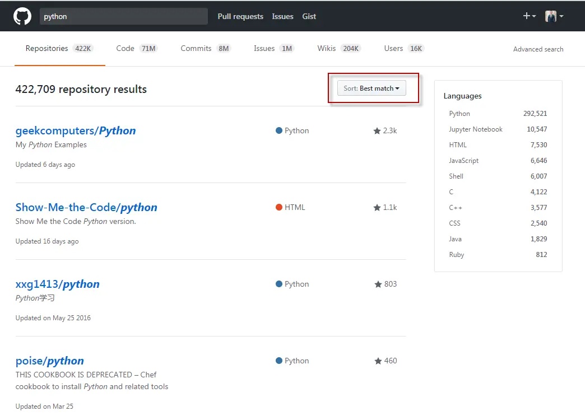585x416 pixels.
Task: Open Gist in top navigation
Action: (x=309, y=16)
